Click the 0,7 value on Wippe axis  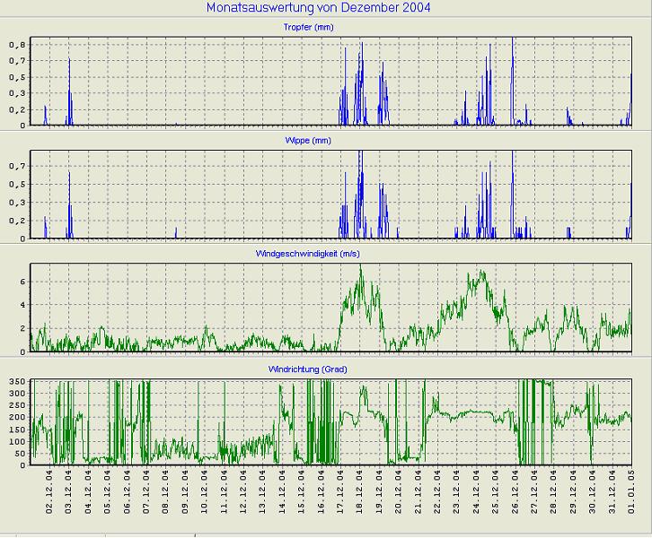point(16,166)
